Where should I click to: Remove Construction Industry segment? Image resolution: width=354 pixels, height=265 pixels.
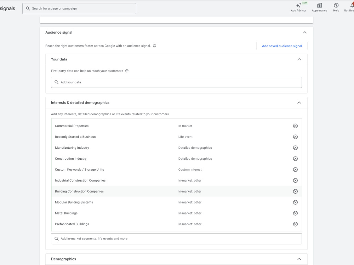[x=295, y=159]
